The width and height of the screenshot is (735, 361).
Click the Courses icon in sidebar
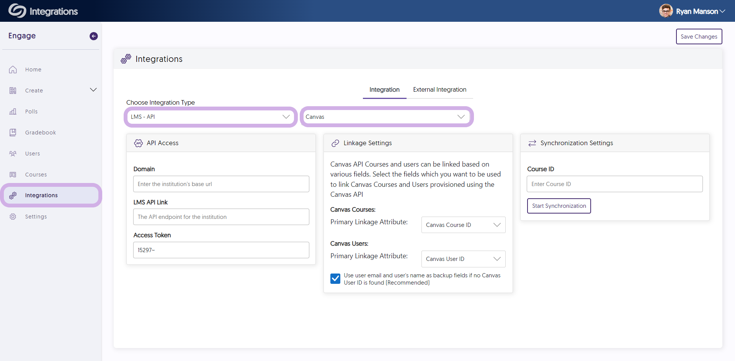[x=13, y=175]
